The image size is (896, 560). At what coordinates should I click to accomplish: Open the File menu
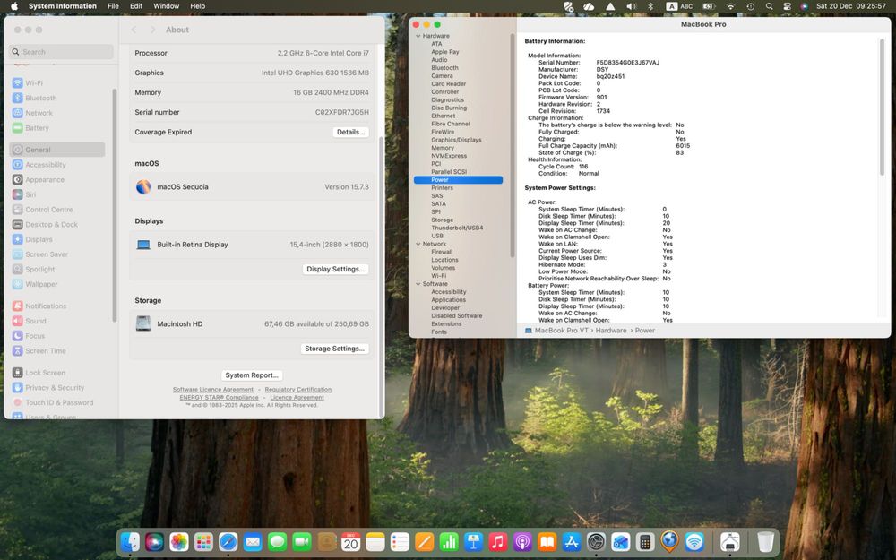pyautogui.click(x=113, y=6)
